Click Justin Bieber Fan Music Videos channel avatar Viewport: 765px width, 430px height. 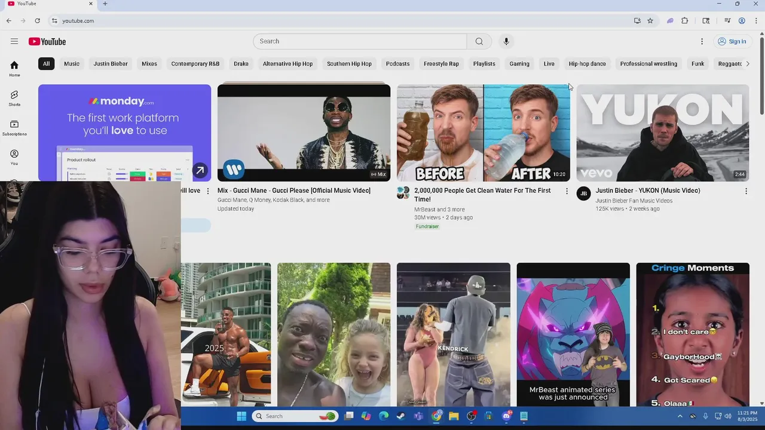click(x=583, y=193)
